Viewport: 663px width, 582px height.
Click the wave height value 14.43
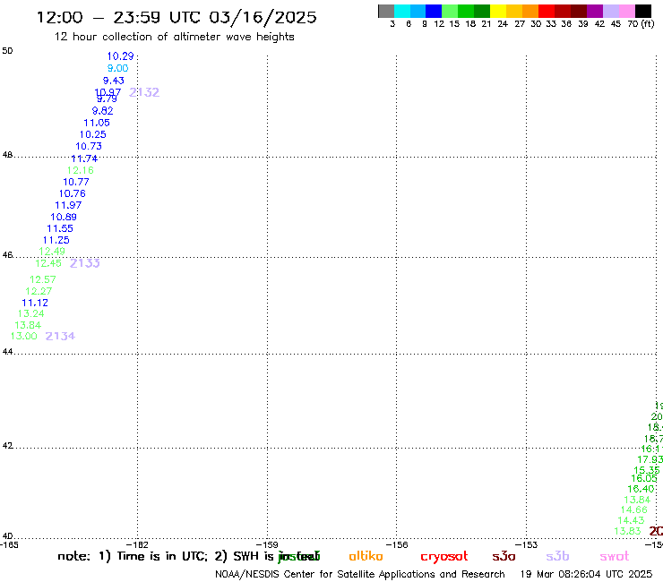(632, 520)
